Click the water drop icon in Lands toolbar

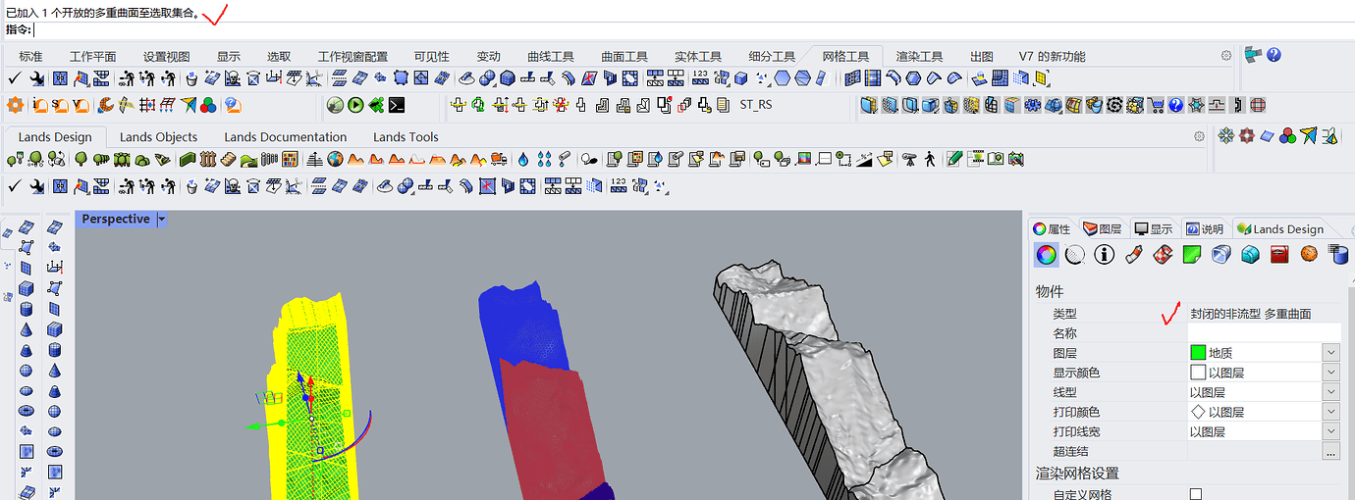[523, 159]
